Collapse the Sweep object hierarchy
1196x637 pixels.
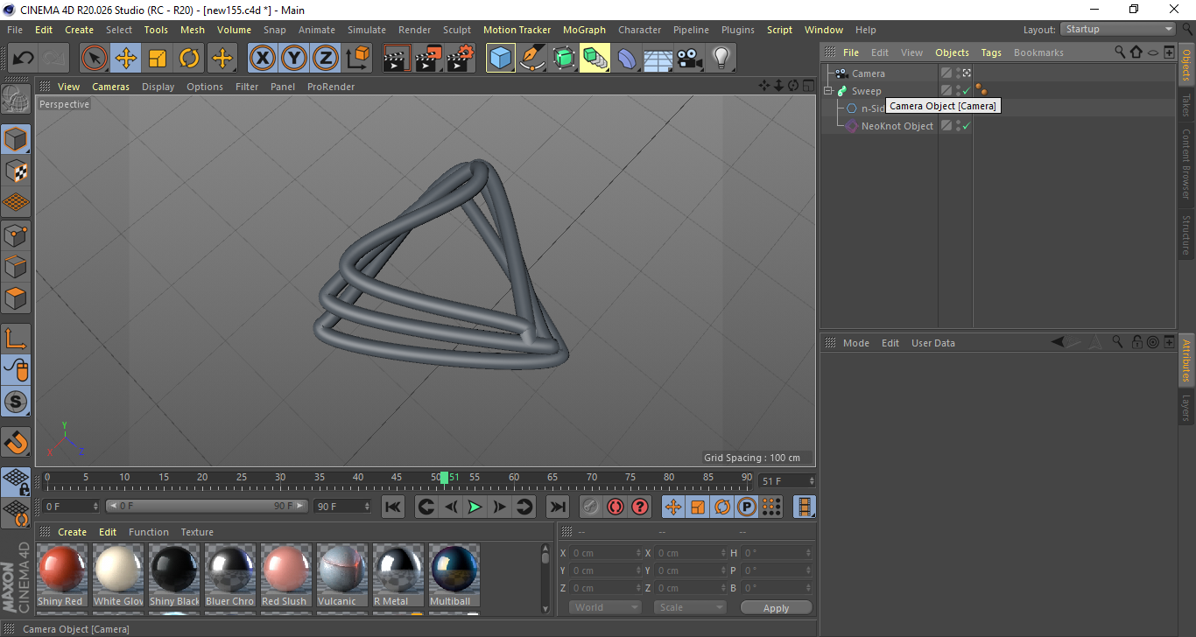(x=828, y=91)
